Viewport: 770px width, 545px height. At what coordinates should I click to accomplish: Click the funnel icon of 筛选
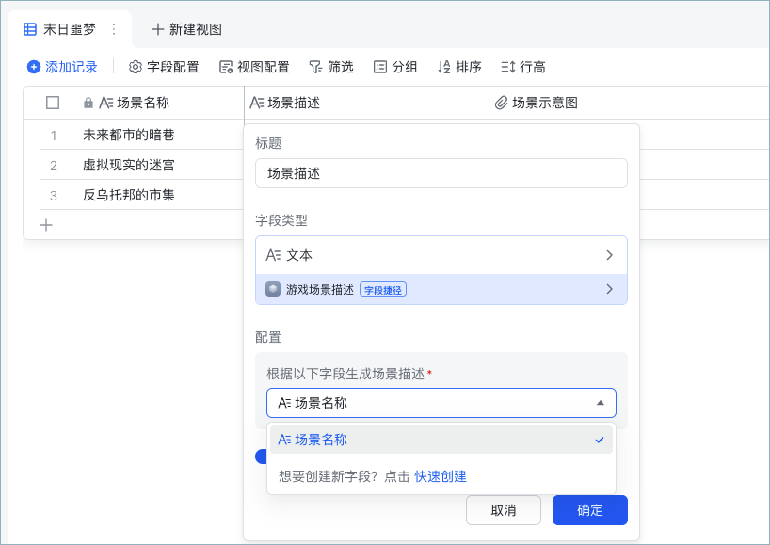tap(315, 67)
